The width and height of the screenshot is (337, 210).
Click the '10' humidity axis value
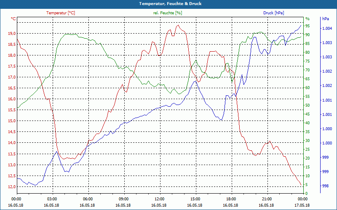tap(308, 176)
